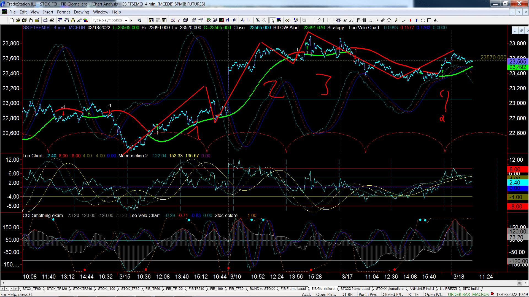Click the Save All stacked-disks icon
The width and height of the screenshot is (529, 297).
point(24,20)
